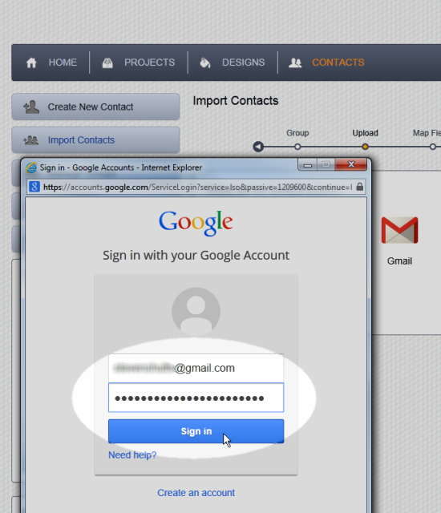Go to the PROJECTS tab
This screenshot has width=441, height=513.
click(x=149, y=63)
